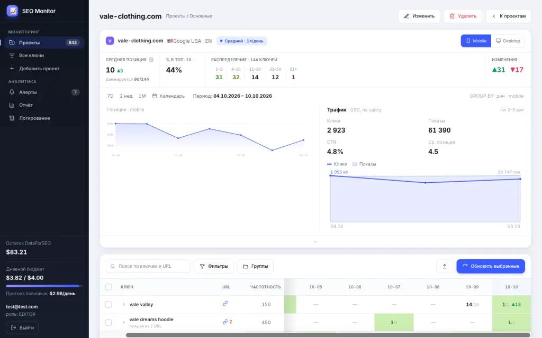Click the SEO Monitor logo icon
This screenshot has height=338, width=542.
pos(13,11)
